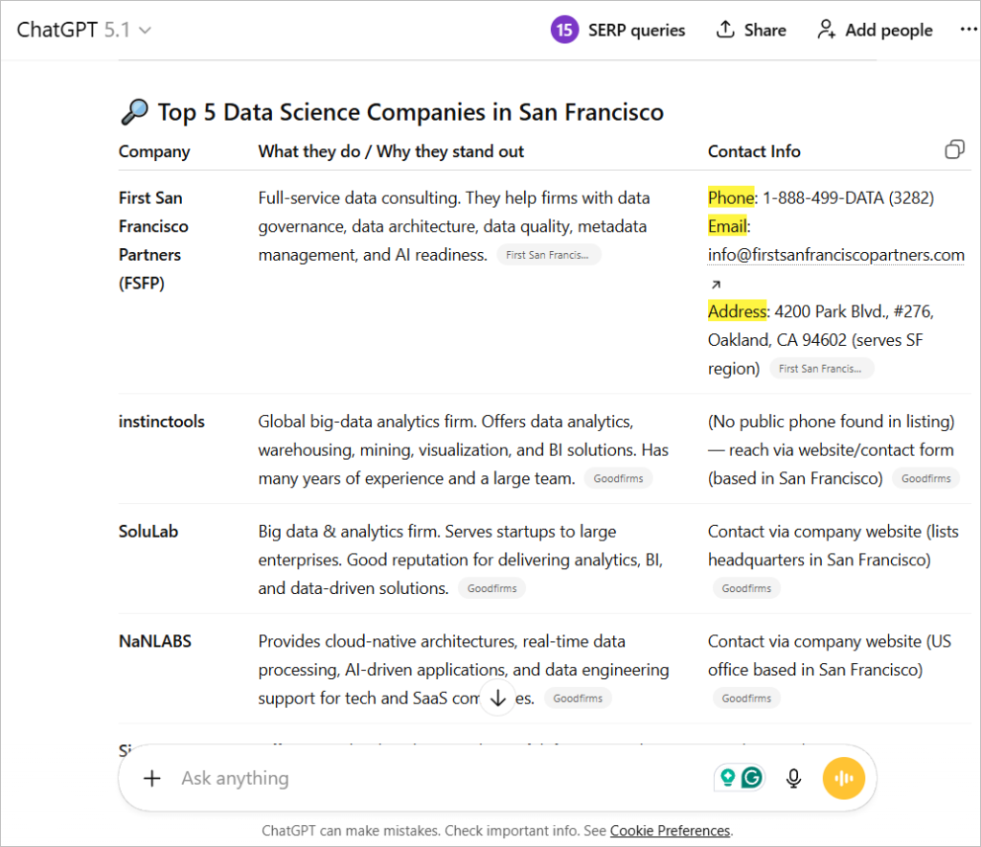The width and height of the screenshot is (981, 847).
Task: Copy the table with the copy icon
Action: pos(954,149)
